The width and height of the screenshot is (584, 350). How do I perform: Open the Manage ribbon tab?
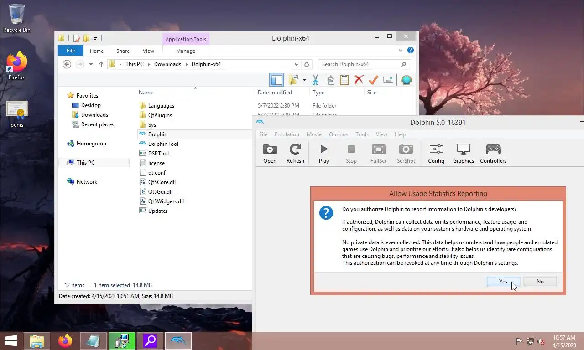(x=186, y=51)
